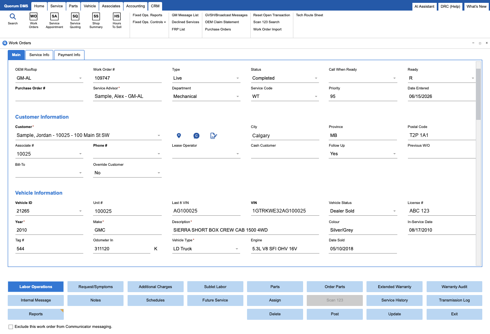Open the Vehicle menu tab
Viewport: 490px width, 334px height.
(90, 6)
